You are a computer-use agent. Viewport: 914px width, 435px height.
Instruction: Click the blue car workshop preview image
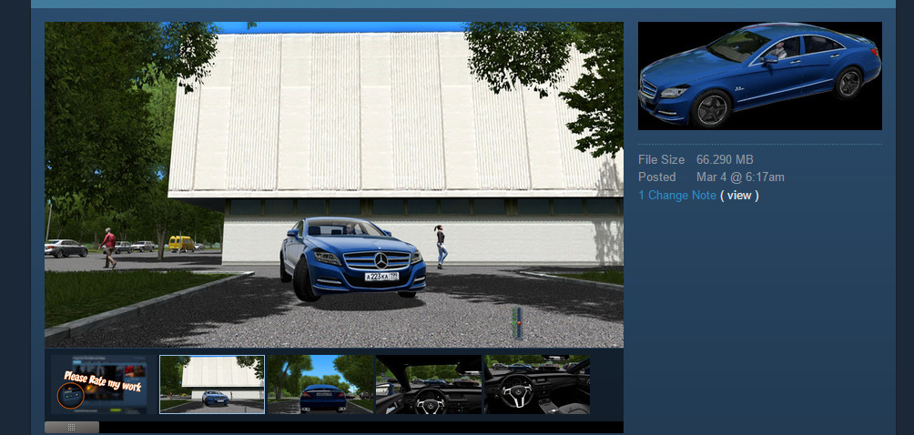click(760, 76)
